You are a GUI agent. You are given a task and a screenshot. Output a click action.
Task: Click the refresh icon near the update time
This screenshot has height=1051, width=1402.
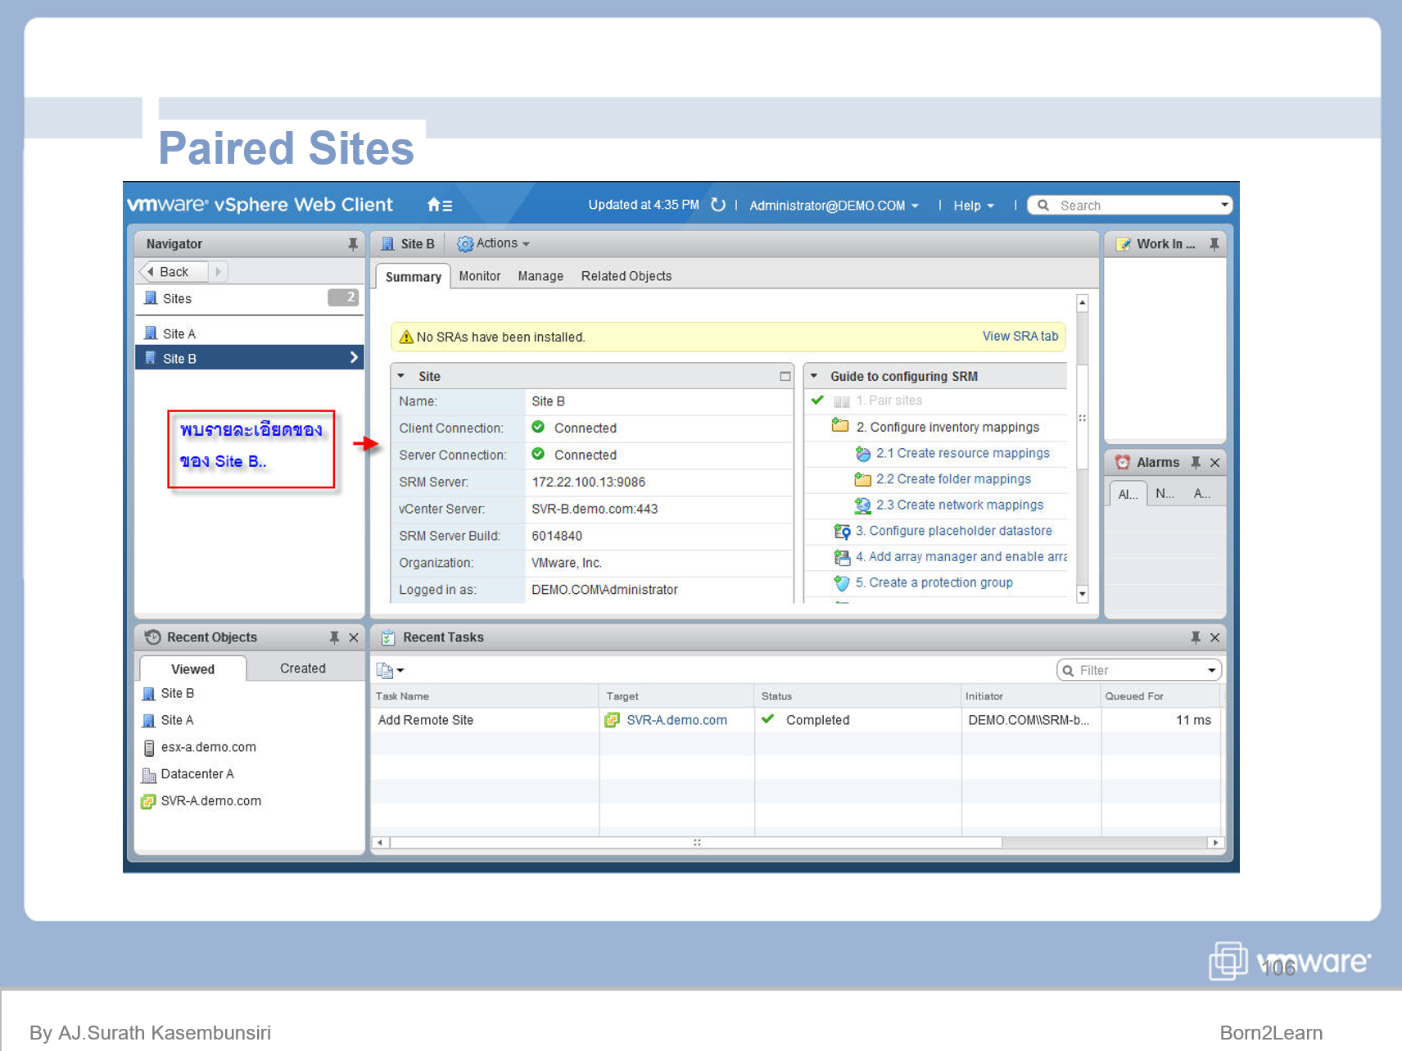coord(718,205)
